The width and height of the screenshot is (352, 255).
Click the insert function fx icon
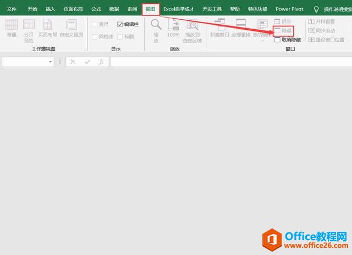pos(101,62)
